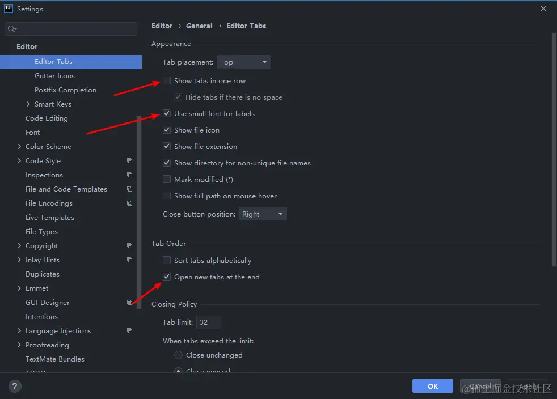Expand the Smart Keys tree node
The height and width of the screenshot is (399, 557).
point(28,104)
